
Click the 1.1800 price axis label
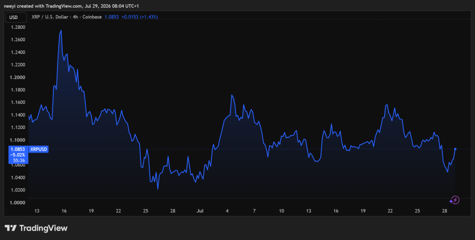[x=18, y=90]
